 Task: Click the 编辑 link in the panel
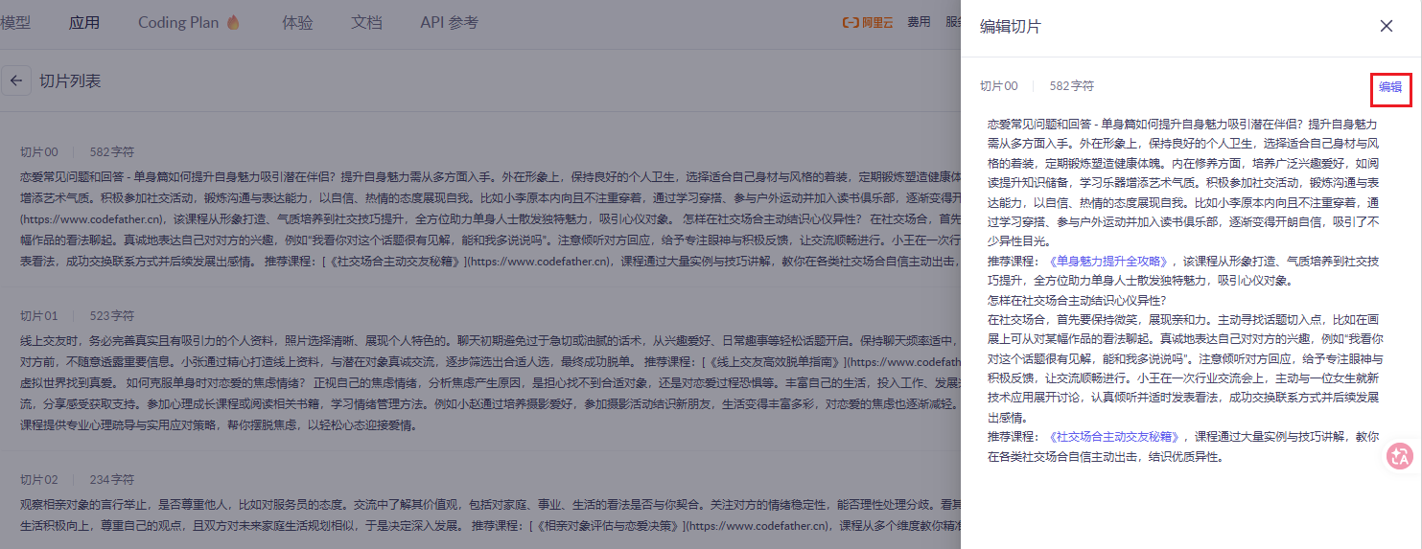(x=1389, y=86)
